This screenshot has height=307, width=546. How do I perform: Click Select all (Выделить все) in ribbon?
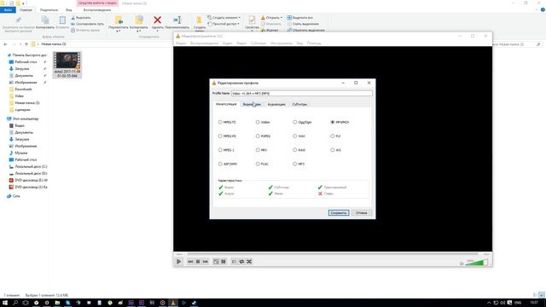tap(299, 17)
